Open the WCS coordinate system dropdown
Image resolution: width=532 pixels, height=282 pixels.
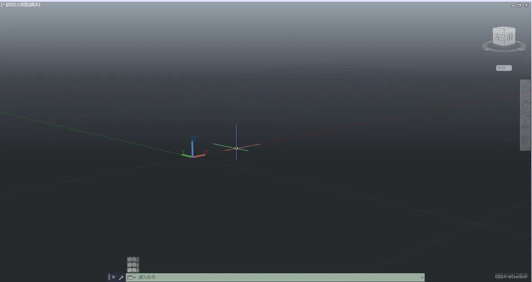504,68
